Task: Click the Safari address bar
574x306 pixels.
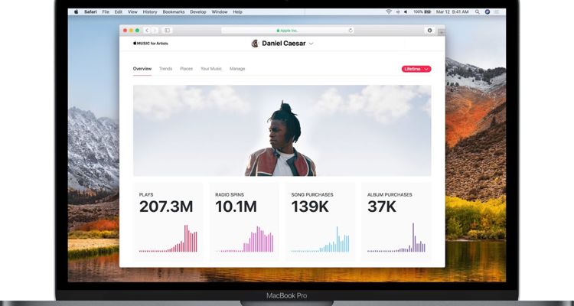Action: coord(287,31)
